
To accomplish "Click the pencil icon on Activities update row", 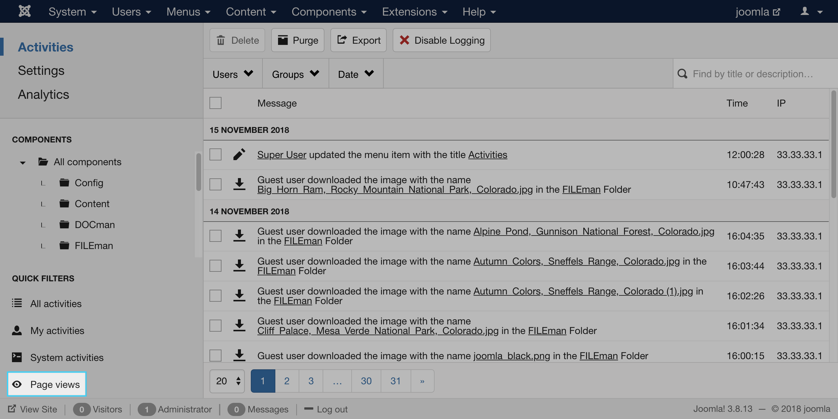I will click(x=239, y=154).
